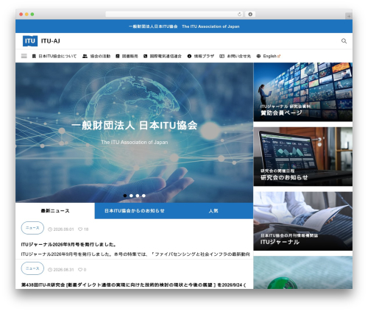
Task: Click the people icon beside 協会の活動
Action: click(85, 56)
